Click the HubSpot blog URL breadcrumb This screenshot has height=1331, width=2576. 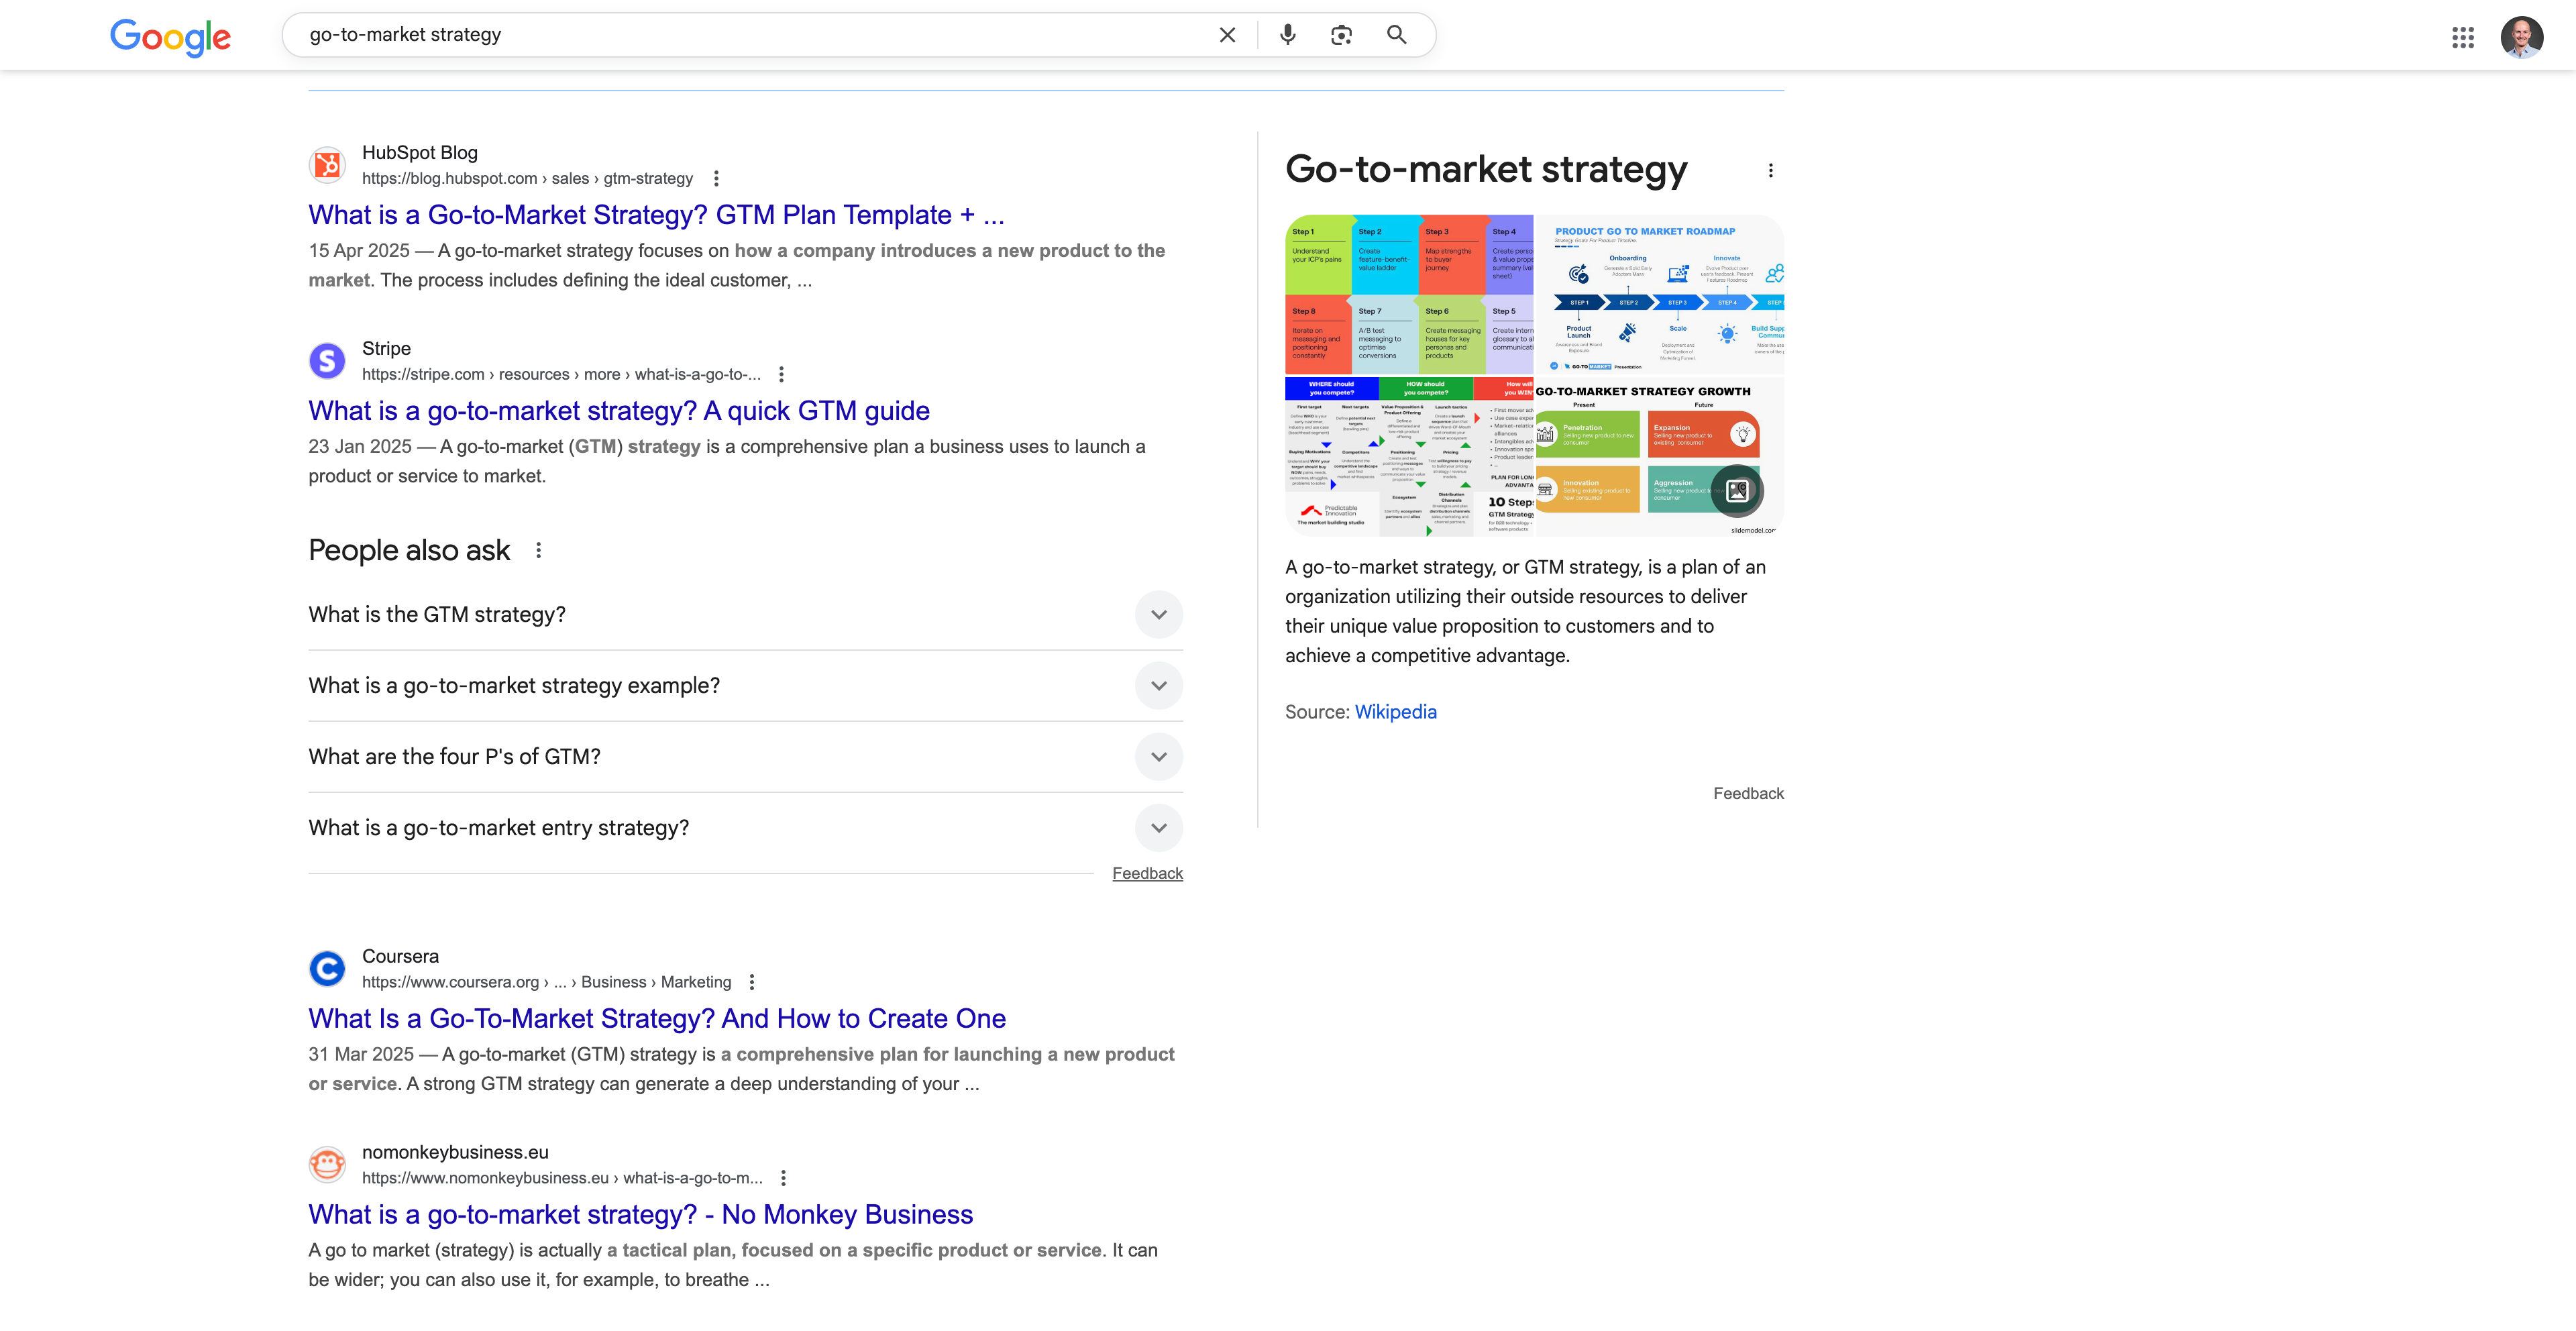tap(527, 179)
